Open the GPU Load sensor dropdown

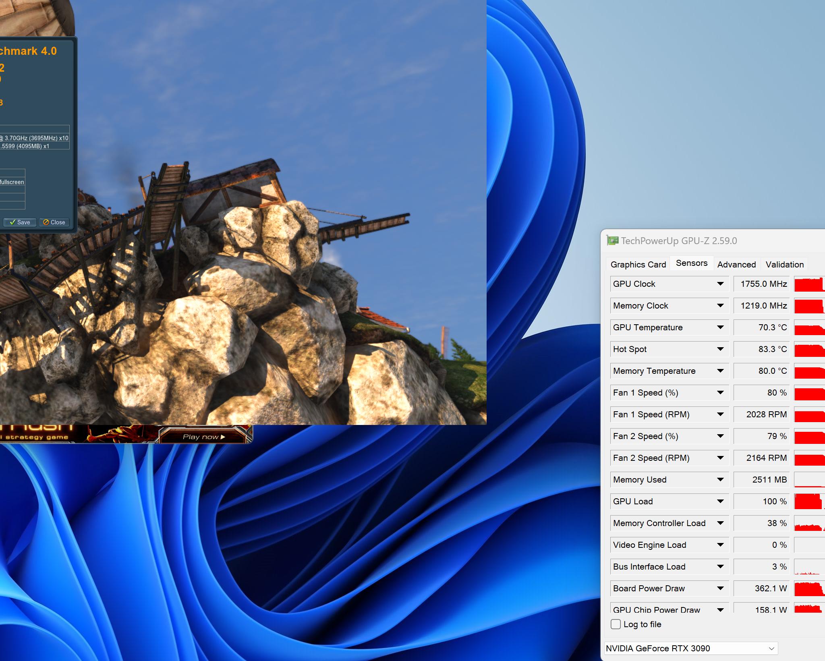click(x=720, y=501)
